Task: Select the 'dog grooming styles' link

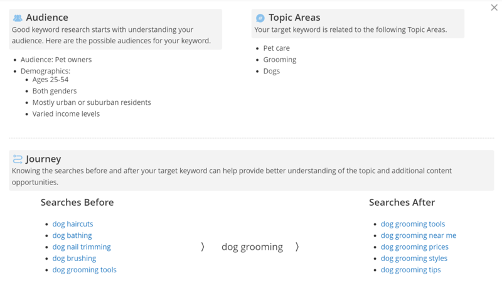Action: click(x=414, y=259)
